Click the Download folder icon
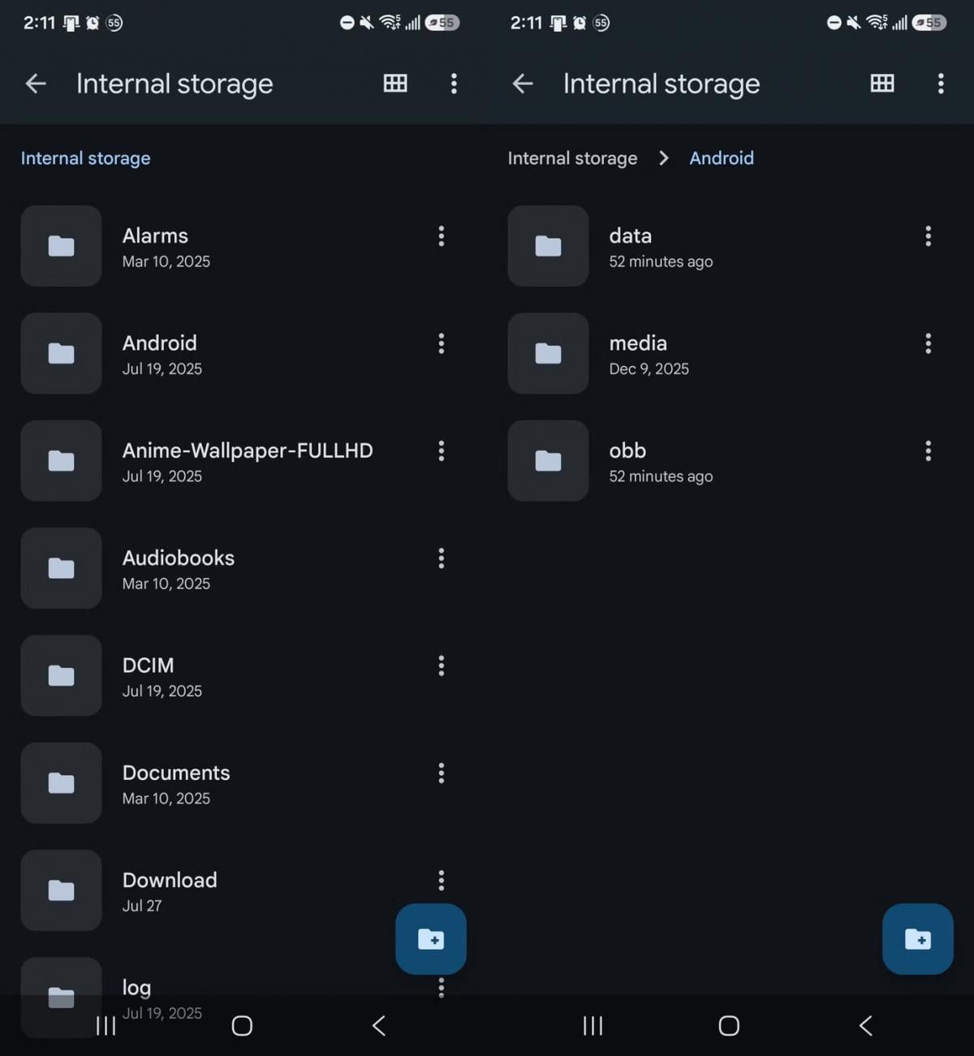 pos(61,890)
